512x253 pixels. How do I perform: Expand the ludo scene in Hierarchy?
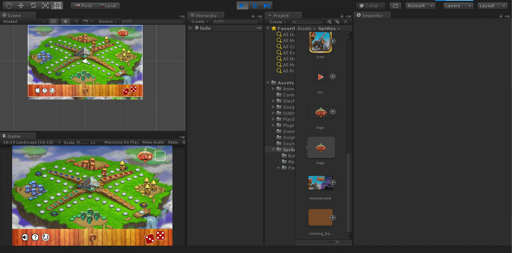point(191,28)
